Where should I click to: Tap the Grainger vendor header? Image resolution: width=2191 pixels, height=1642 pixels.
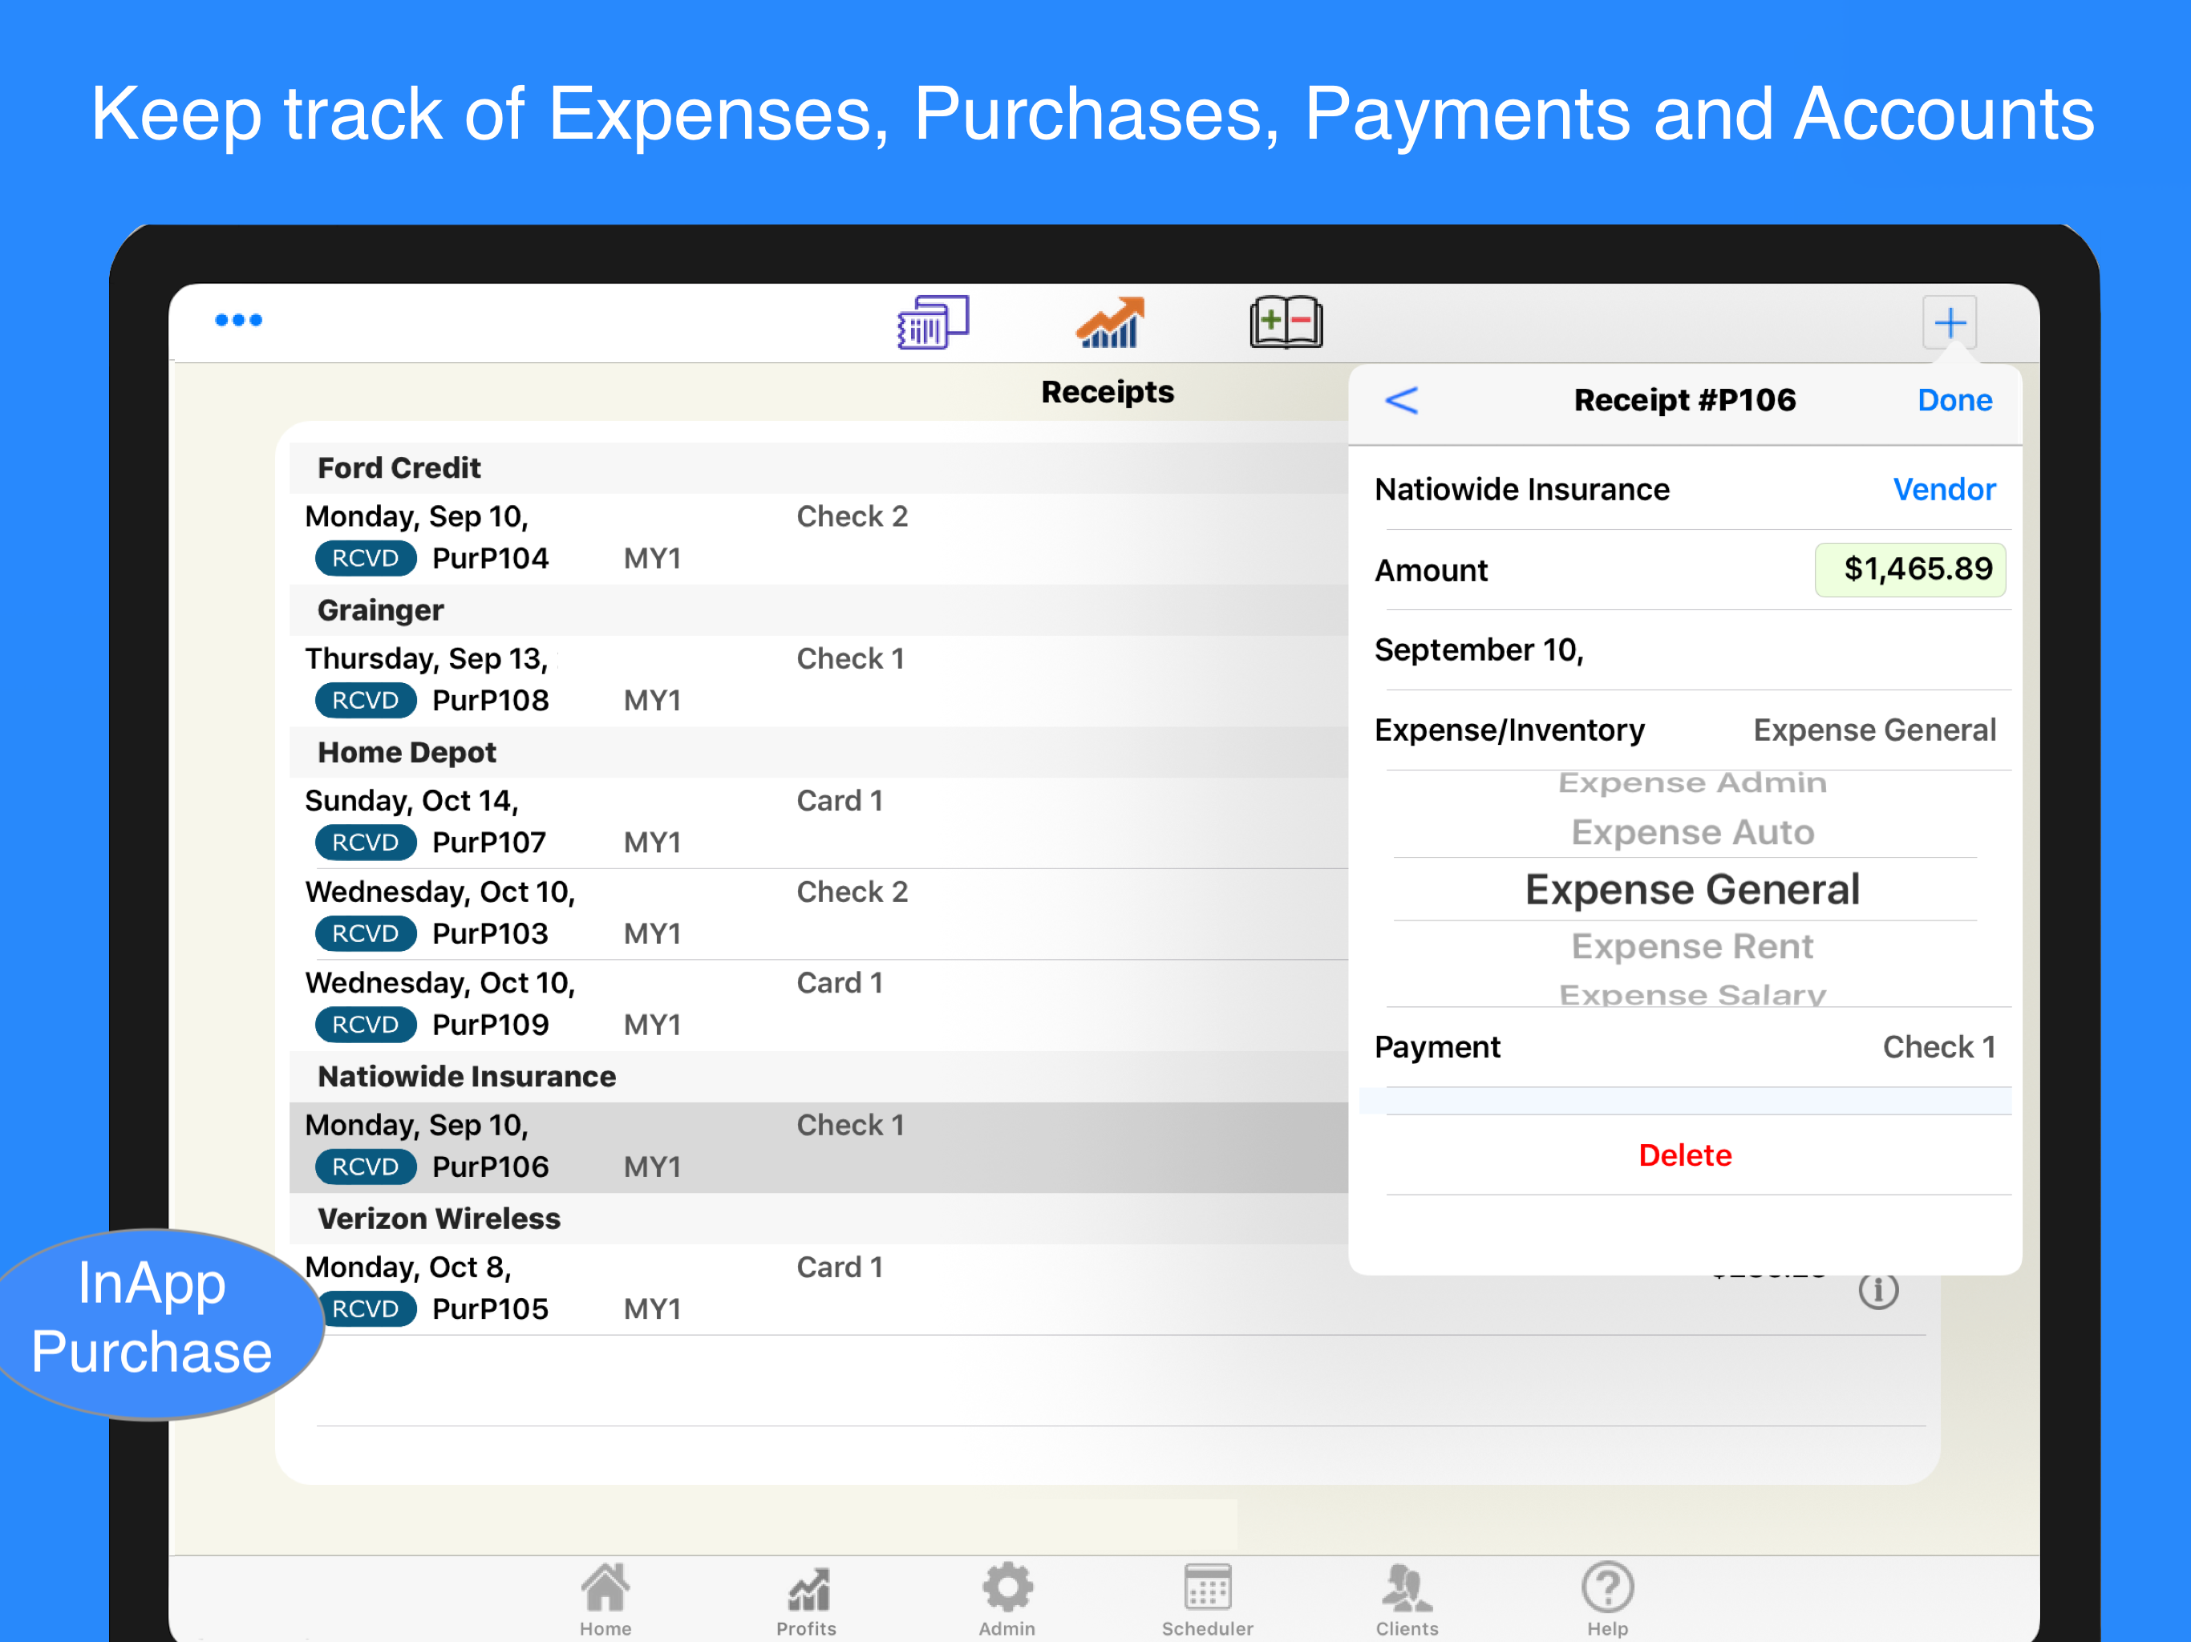[818, 610]
